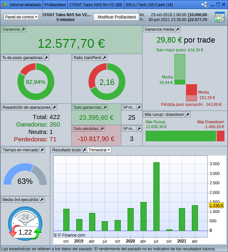
Task: Click the 63% time-in-market gauge
Action: pyautogui.click(x=25, y=174)
